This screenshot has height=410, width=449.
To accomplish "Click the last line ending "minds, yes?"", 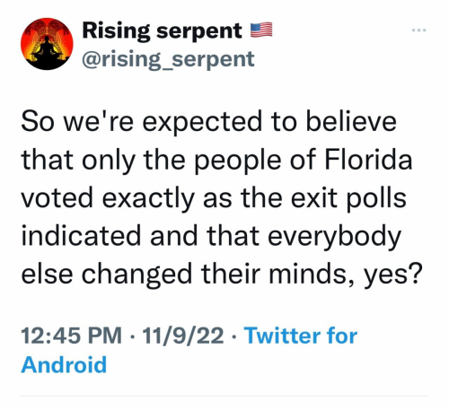I will click(x=221, y=275).
